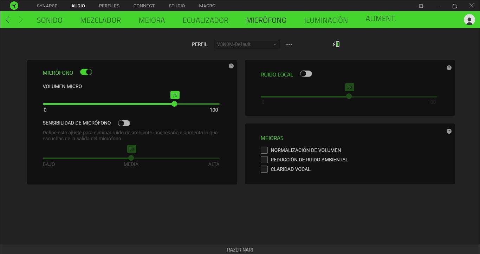Click the BAJO sensitivity label
The height and width of the screenshot is (254, 480).
click(49, 164)
